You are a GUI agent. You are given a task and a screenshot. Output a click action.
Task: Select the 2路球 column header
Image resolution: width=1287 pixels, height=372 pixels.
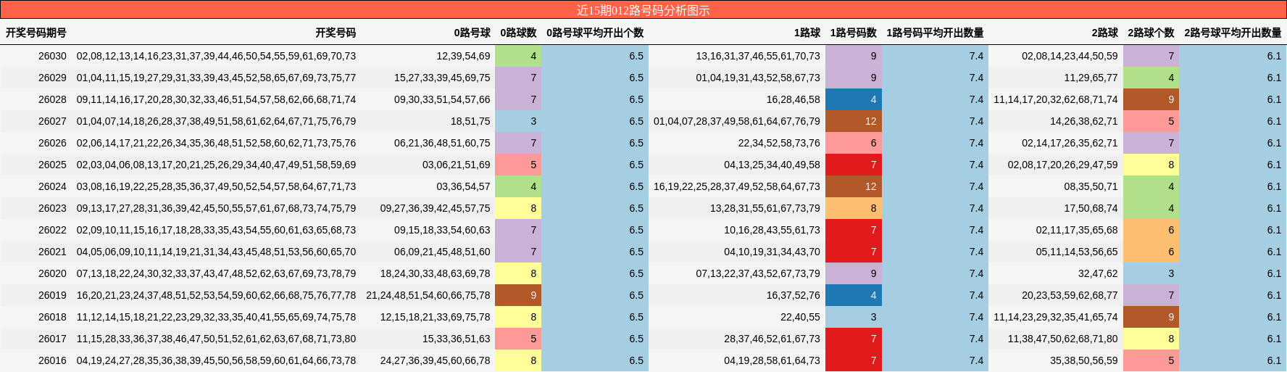click(x=1105, y=33)
